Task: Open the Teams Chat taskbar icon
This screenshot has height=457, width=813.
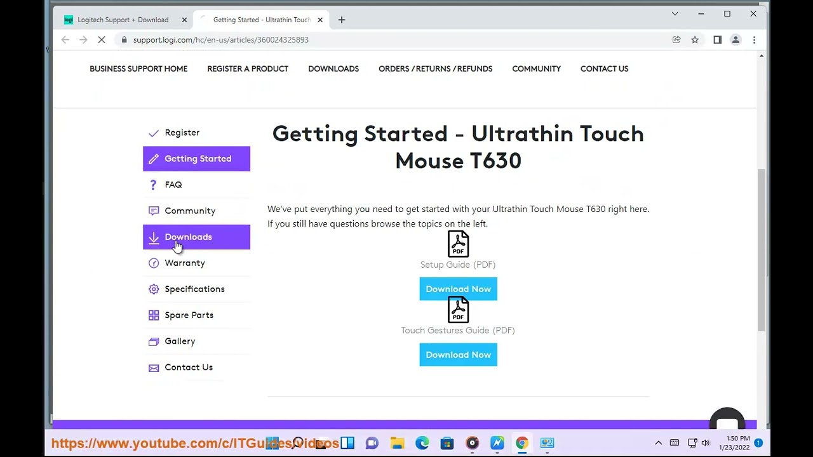Action: click(372, 443)
